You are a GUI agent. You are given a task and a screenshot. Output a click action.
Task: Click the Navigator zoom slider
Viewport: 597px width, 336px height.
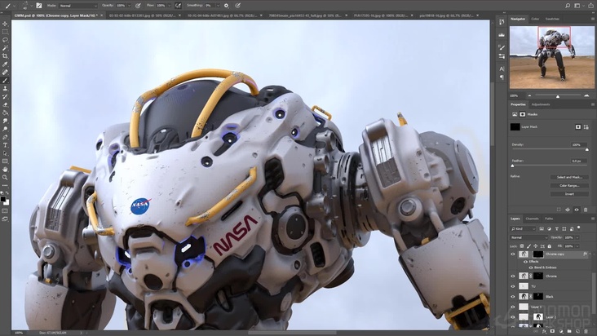pyautogui.click(x=558, y=95)
